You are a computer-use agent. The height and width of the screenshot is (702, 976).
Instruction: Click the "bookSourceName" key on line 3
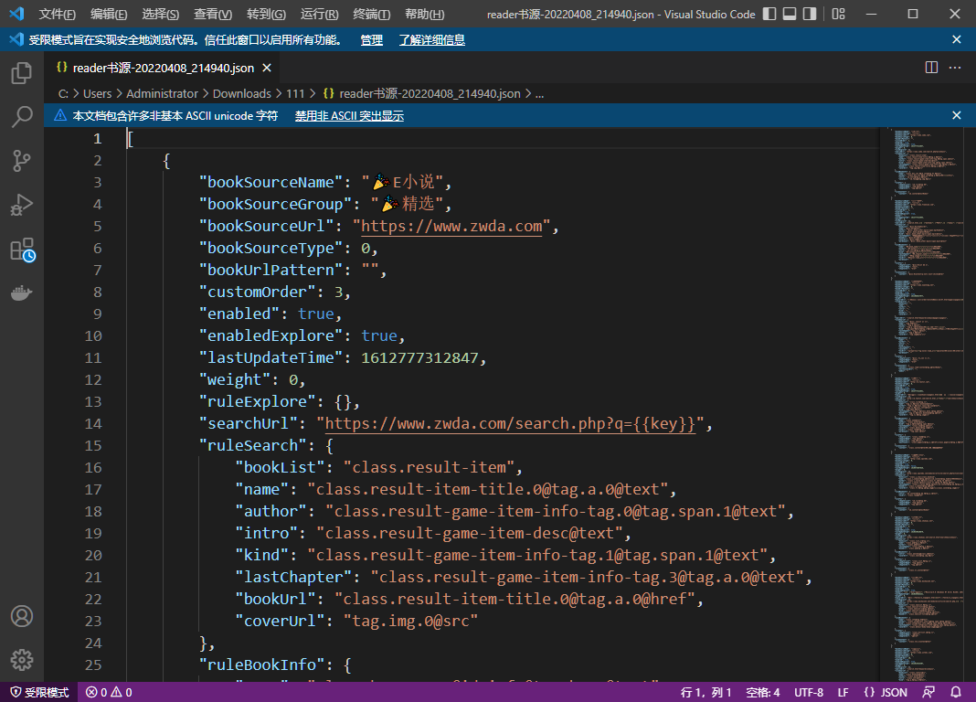[271, 182]
